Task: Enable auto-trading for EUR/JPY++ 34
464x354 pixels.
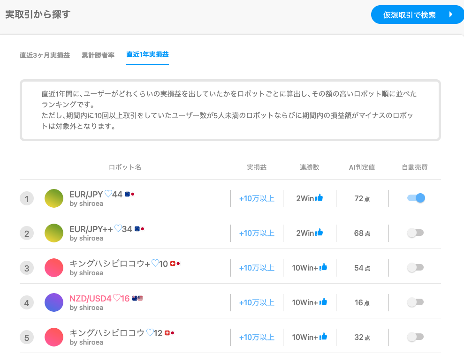Action: point(416,233)
